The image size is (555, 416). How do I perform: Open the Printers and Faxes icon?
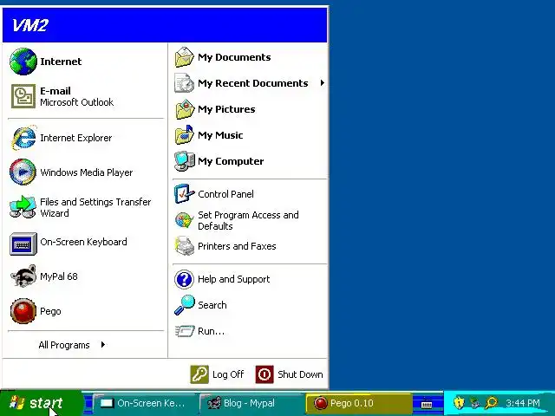click(185, 246)
